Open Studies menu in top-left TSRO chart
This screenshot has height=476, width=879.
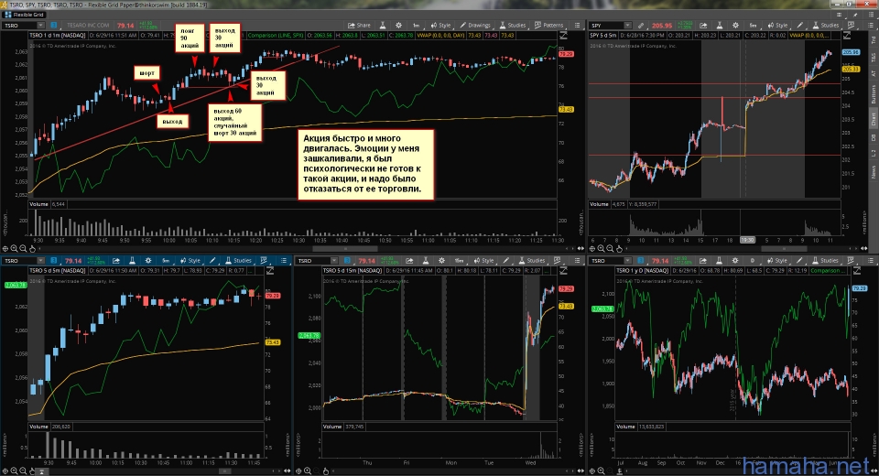(x=513, y=26)
